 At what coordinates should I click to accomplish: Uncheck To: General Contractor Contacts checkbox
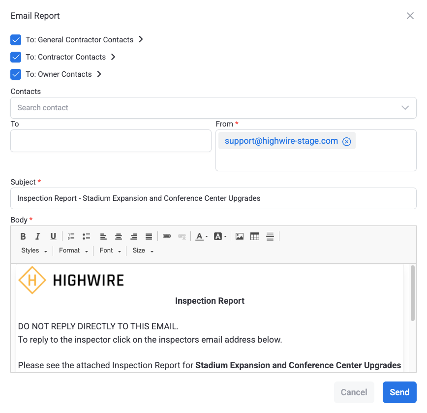pos(16,40)
